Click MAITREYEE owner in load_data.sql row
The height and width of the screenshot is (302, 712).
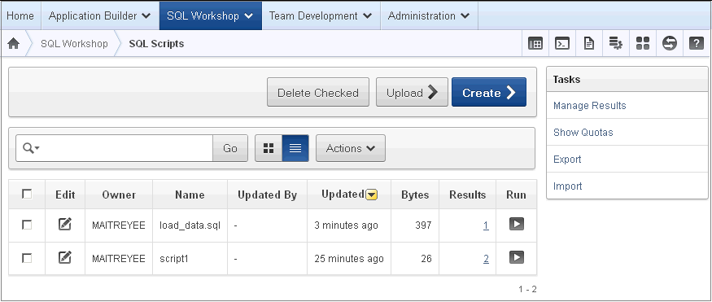(x=119, y=225)
